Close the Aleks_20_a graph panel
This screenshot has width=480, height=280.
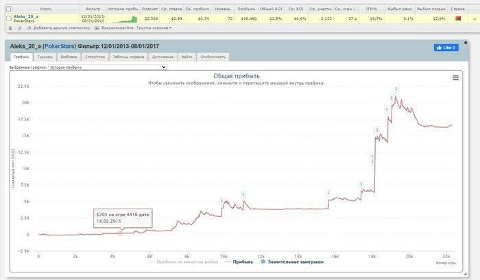point(466,43)
